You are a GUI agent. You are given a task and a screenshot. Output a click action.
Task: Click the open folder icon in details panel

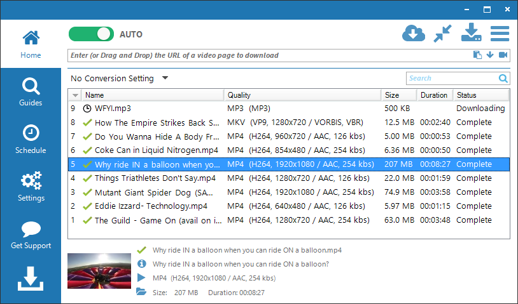point(141,292)
